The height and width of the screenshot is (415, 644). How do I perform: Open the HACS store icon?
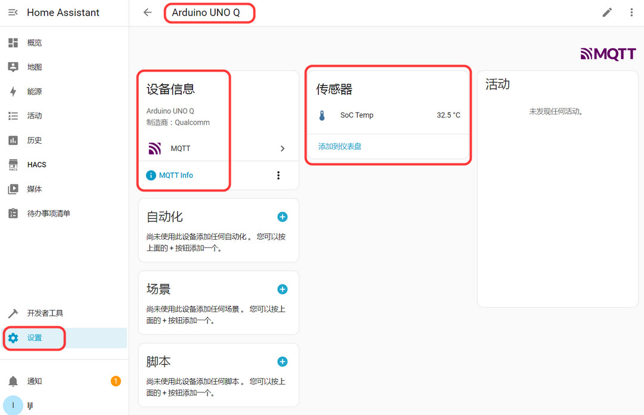[x=13, y=165]
